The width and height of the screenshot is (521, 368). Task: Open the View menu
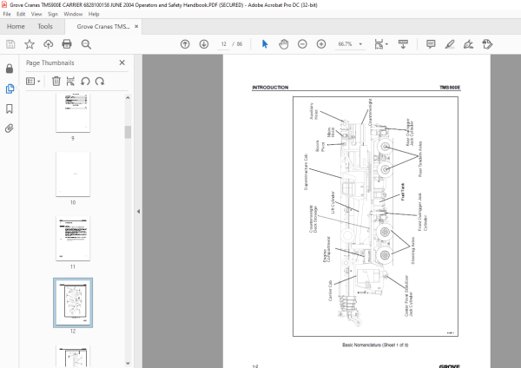click(36, 14)
